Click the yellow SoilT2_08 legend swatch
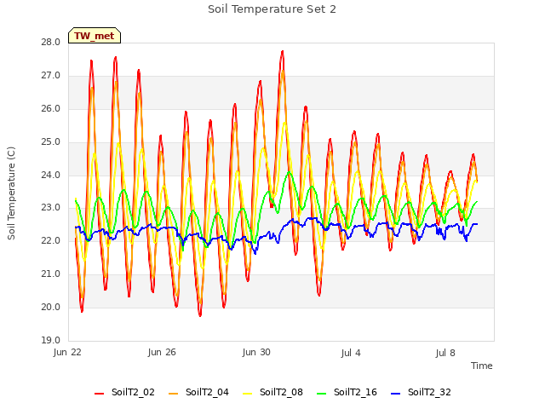This screenshot has width=545, height=409. [247, 394]
